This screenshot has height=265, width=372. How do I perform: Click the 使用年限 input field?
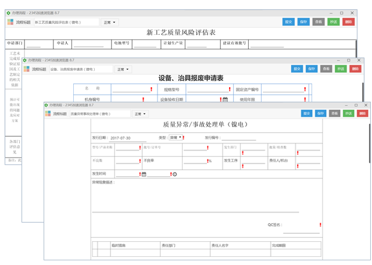pos(283,99)
